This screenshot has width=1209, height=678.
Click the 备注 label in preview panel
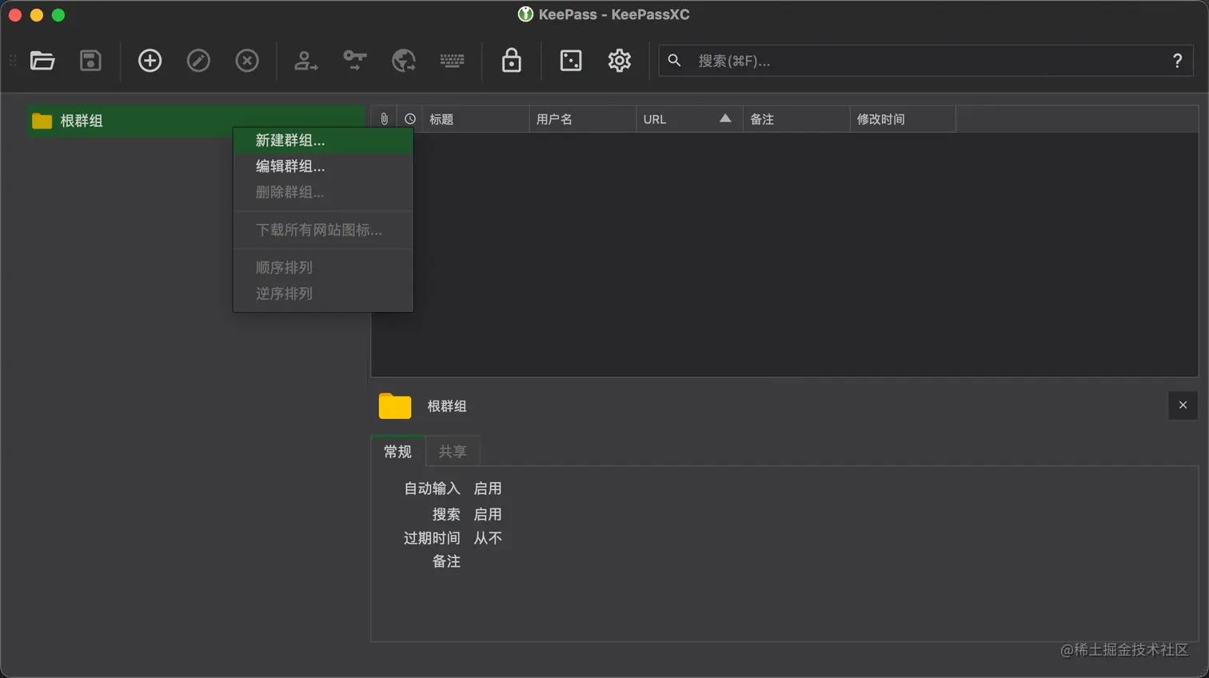[446, 561]
